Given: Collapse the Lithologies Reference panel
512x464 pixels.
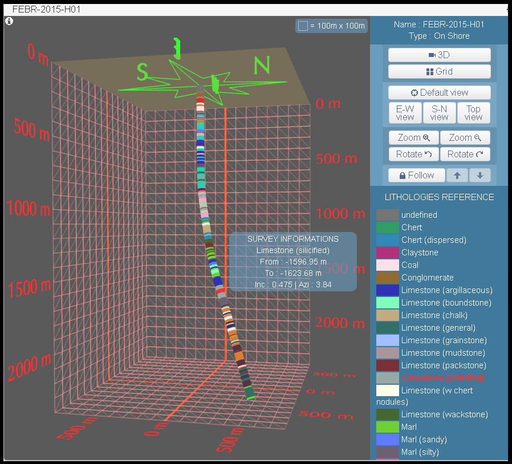Looking at the screenshot, I should click(439, 197).
